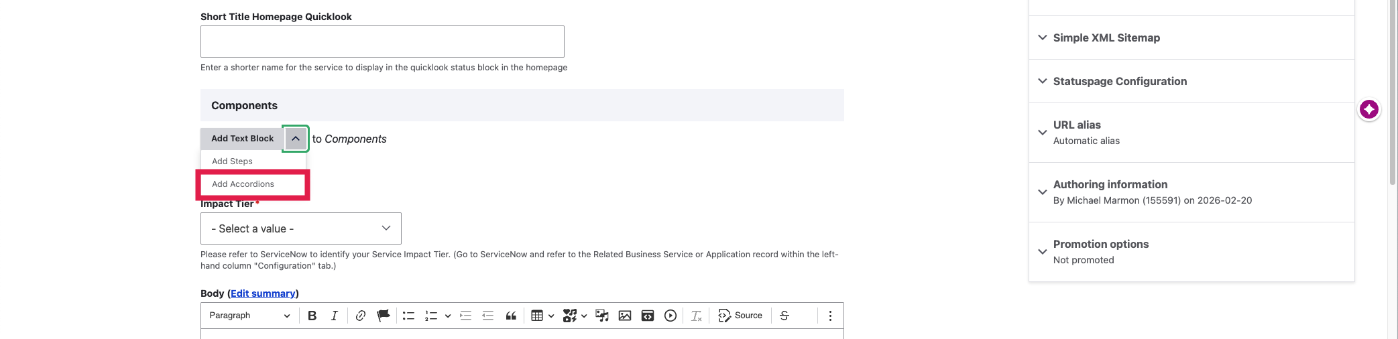
Task: Choose Add Accordions from the dropdown
Action: (243, 184)
